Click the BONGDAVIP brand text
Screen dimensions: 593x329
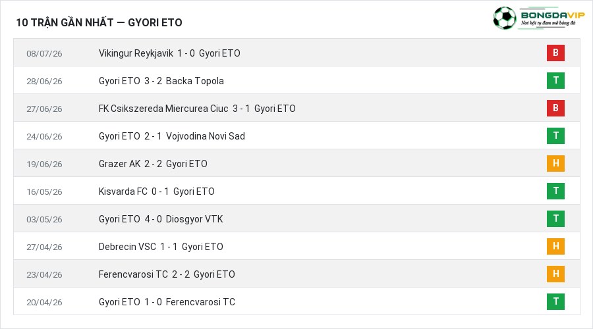(553, 15)
